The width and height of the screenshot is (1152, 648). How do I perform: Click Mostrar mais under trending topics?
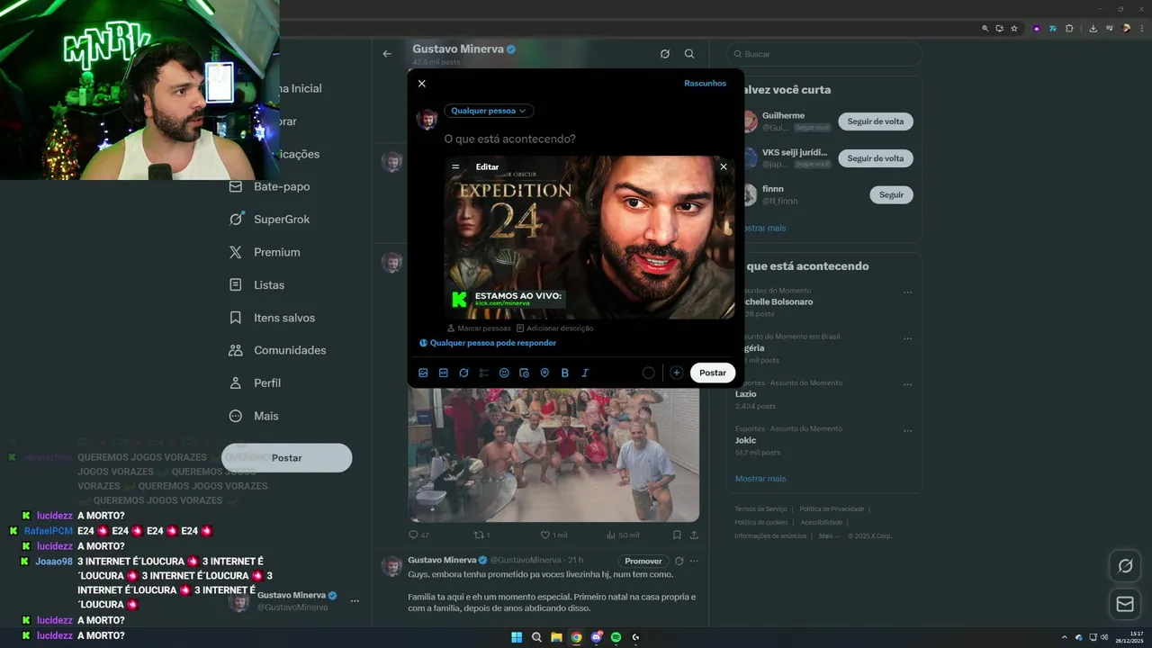pyautogui.click(x=760, y=479)
